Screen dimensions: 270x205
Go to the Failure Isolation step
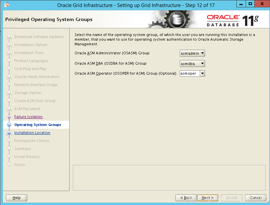pyautogui.click(x=28, y=117)
